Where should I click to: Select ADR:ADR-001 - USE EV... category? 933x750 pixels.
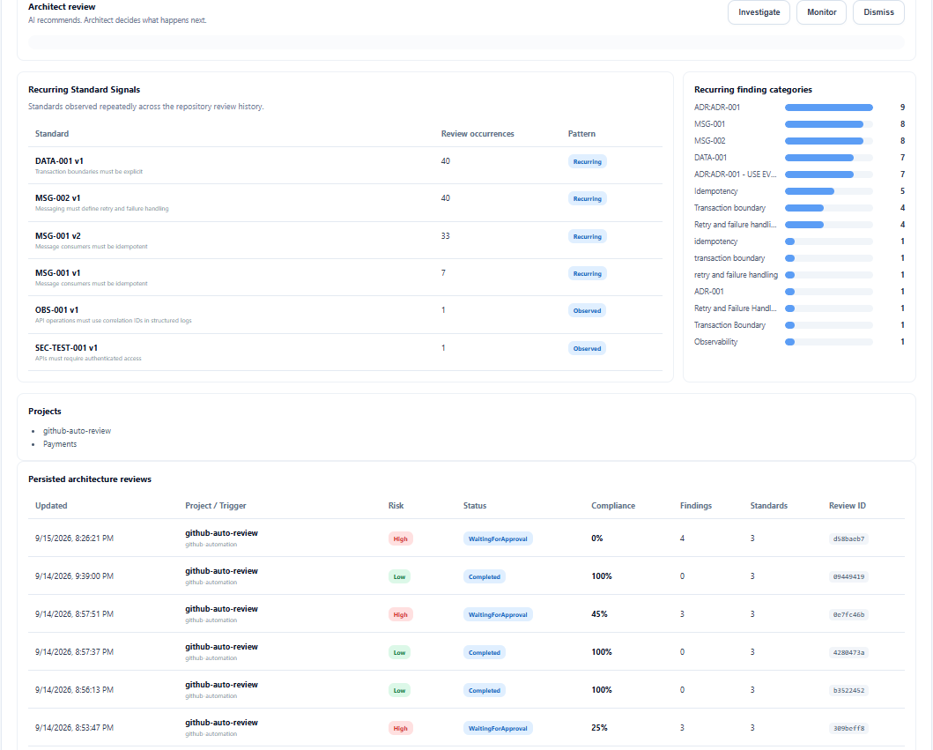(x=735, y=175)
